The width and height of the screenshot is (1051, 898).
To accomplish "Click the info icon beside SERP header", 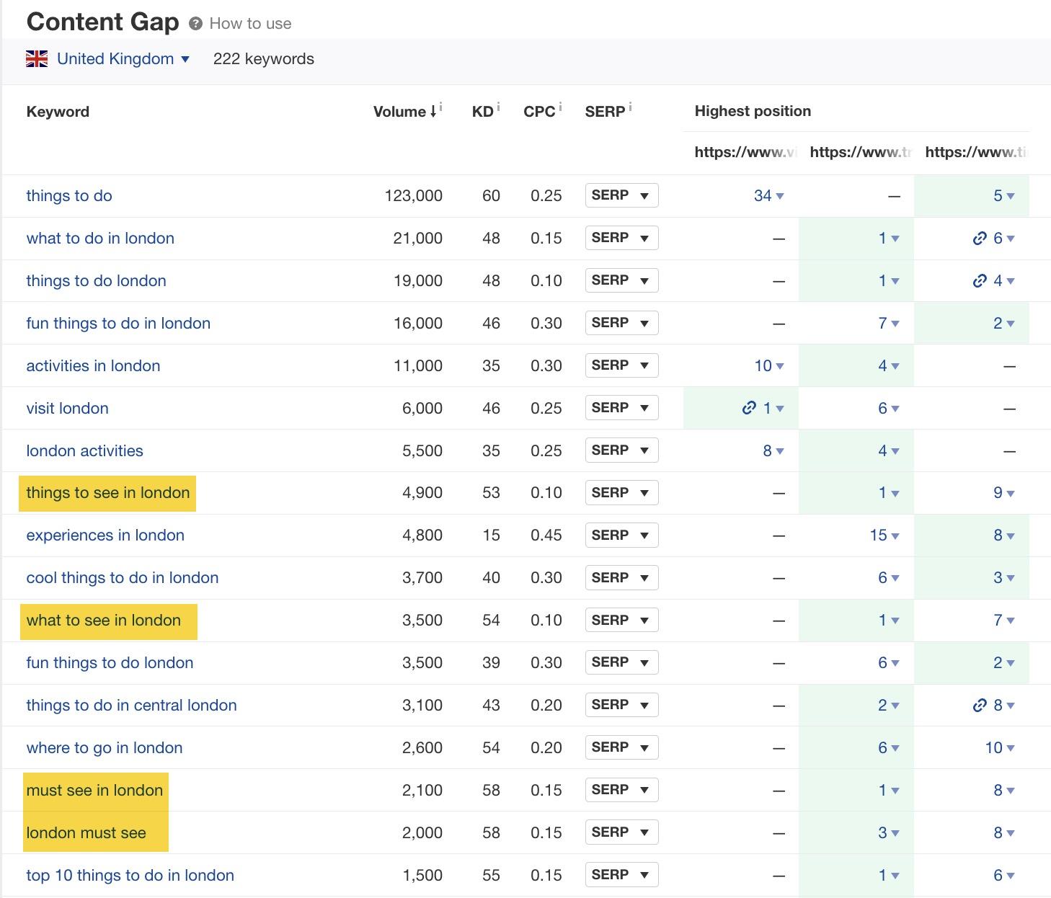I will [x=631, y=105].
